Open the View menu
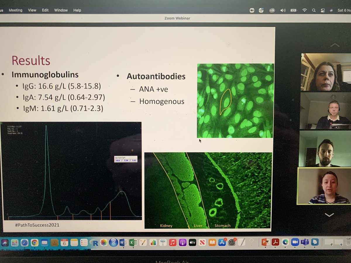This screenshot has width=351, height=263. (32, 10)
